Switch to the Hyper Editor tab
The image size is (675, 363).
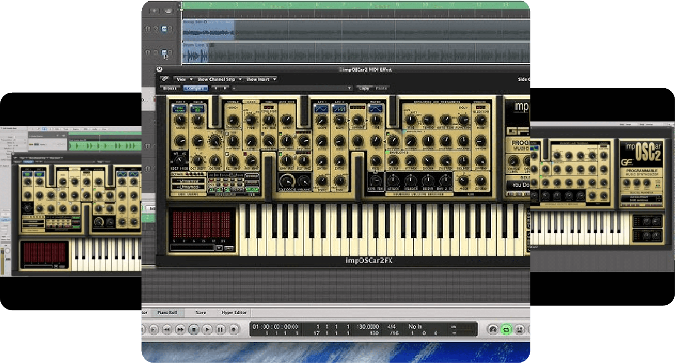(x=234, y=312)
